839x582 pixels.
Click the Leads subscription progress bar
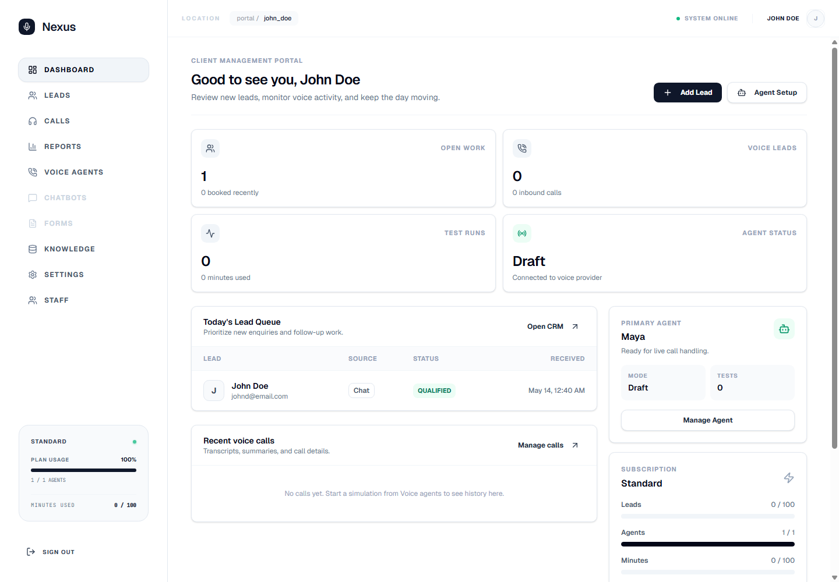pyautogui.click(x=708, y=516)
